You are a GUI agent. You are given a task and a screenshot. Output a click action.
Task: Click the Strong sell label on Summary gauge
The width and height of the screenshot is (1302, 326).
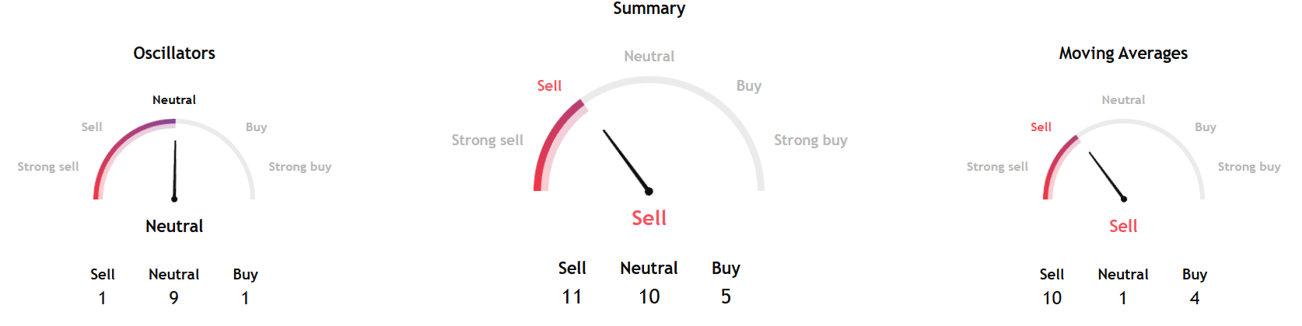[488, 140]
